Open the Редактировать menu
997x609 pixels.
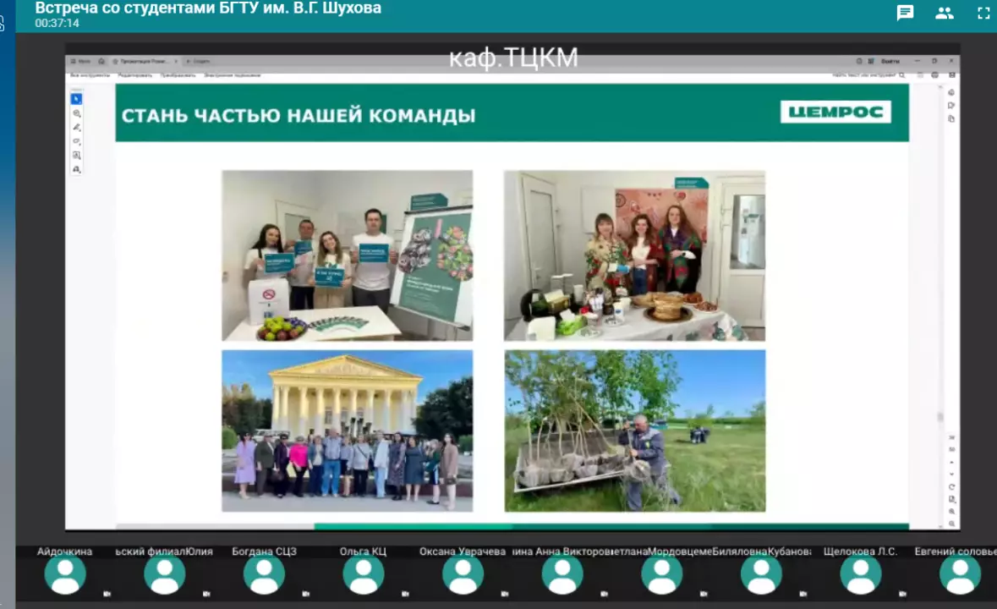pos(134,75)
